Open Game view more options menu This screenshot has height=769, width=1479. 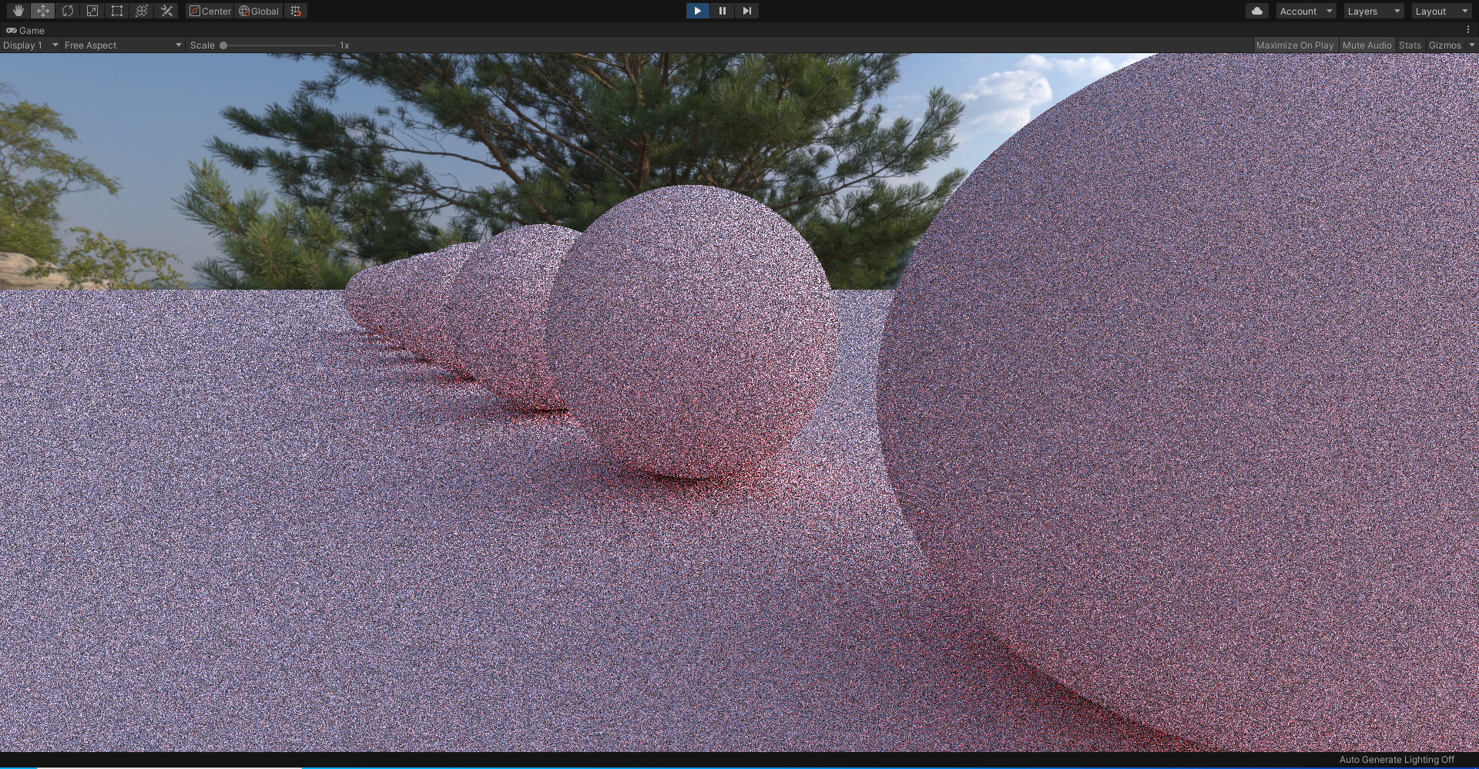click(1468, 30)
